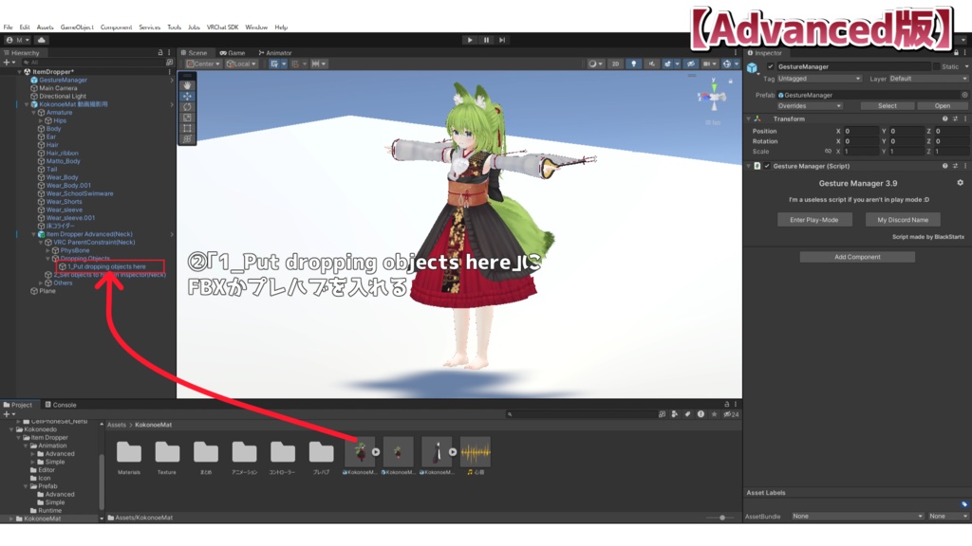This screenshot has height=546, width=972.
Task: Click the Pause button
Action: point(486,40)
